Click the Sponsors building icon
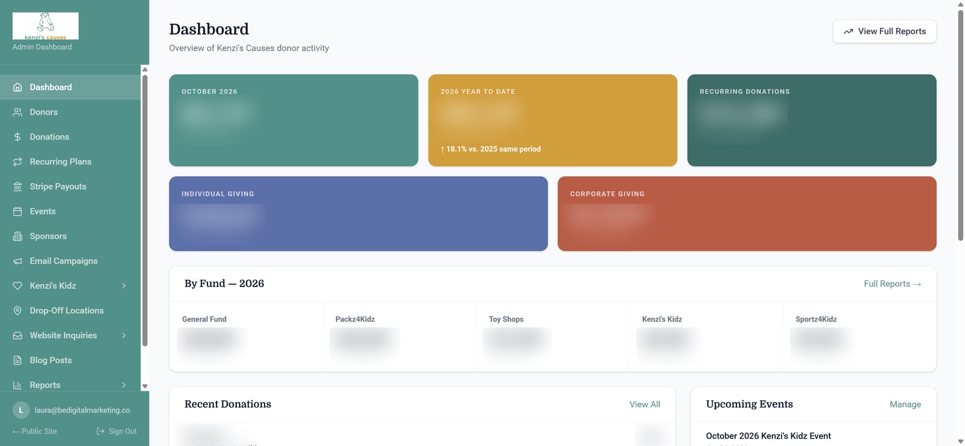This screenshot has width=965, height=446. pyautogui.click(x=17, y=236)
